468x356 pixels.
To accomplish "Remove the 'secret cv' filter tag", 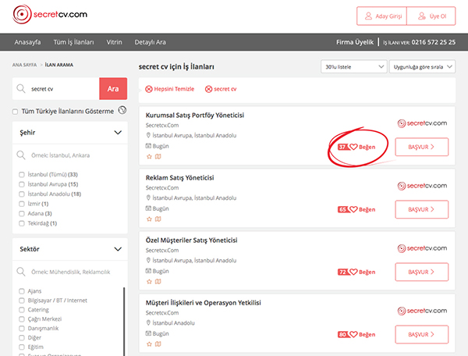I will click(208, 90).
